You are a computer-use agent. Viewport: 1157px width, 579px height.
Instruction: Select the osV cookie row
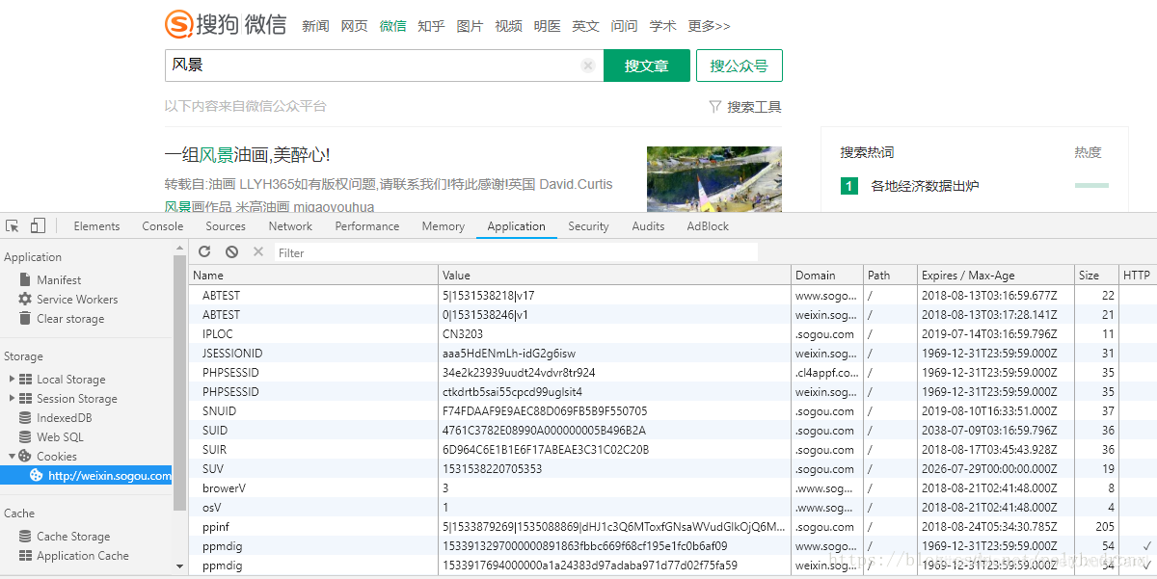[x=673, y=508]
